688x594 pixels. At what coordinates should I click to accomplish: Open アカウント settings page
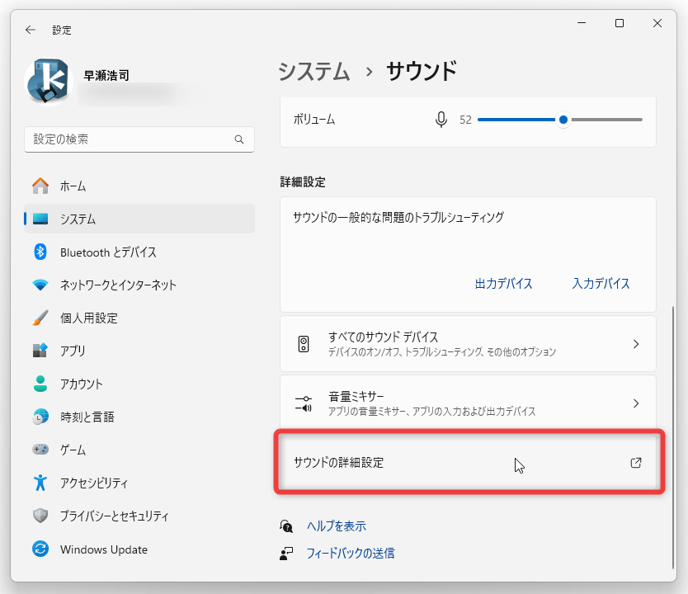139,384
